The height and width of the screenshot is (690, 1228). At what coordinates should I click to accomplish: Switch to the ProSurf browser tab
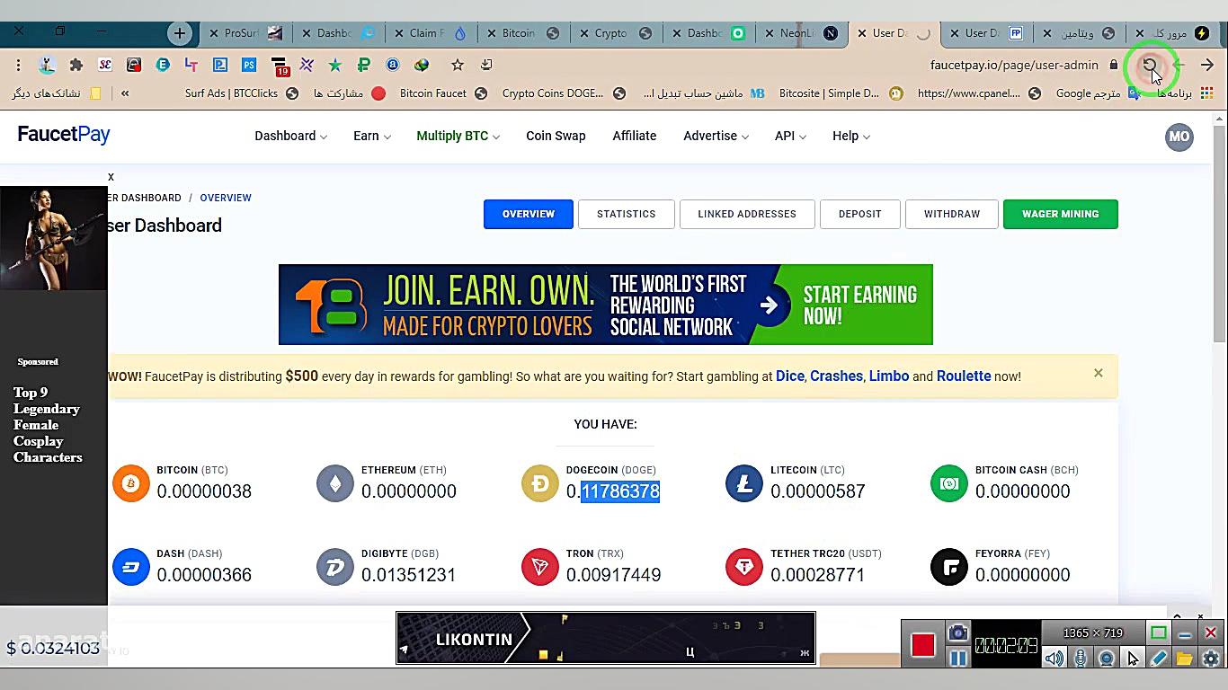coord(245,33)
